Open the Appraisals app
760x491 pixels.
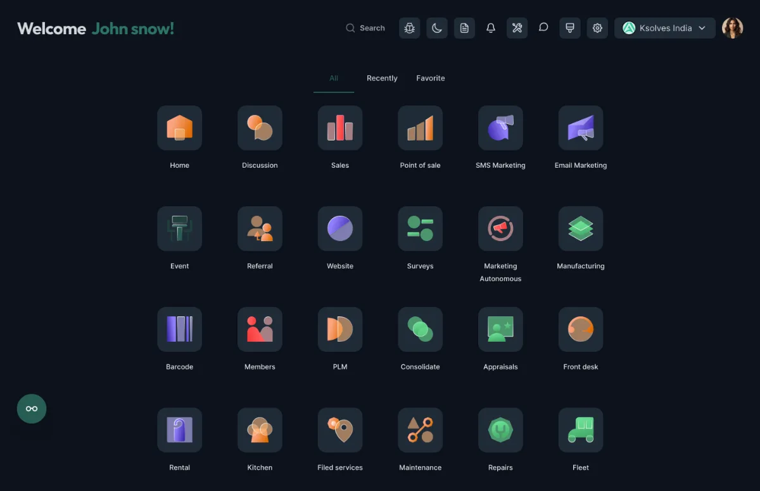pos(500,329)
